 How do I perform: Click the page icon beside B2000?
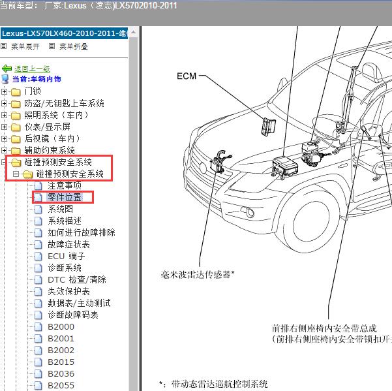(38, 327)
